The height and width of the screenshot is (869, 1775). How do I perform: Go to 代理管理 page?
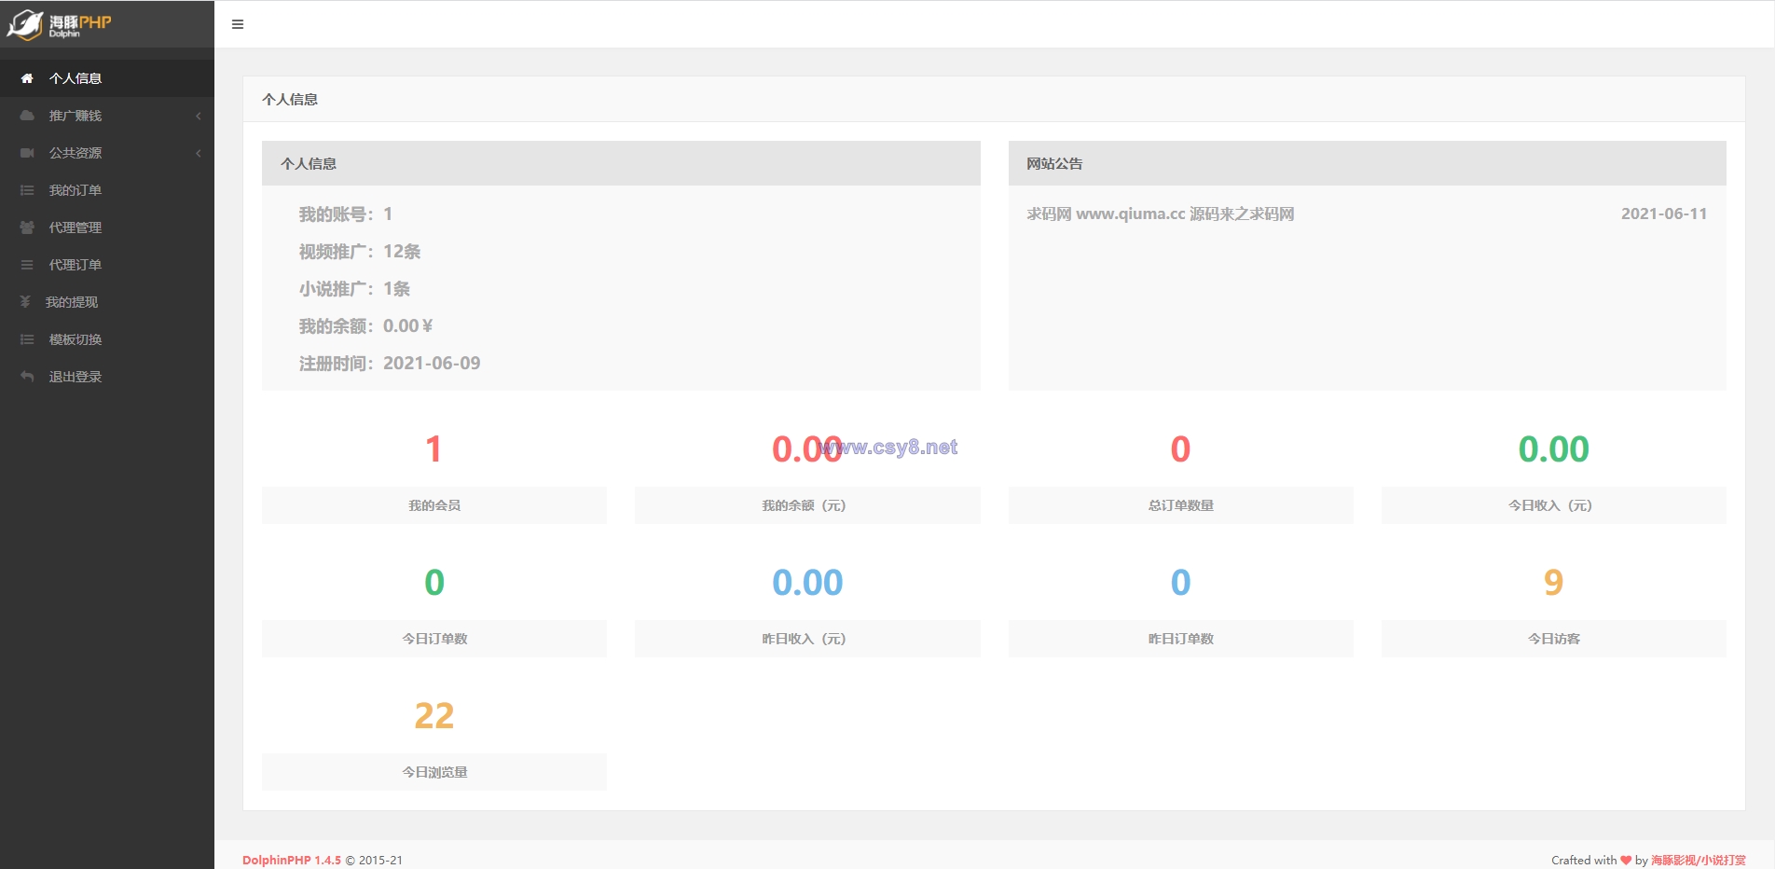[x=107, y=228]
